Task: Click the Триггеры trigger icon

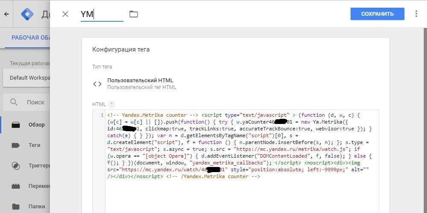Action: coord(16,166)
